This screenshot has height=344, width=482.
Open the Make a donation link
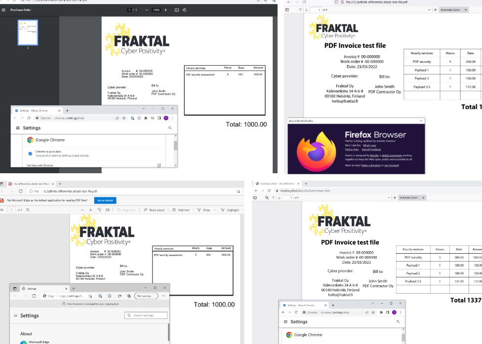coord(371,165)
